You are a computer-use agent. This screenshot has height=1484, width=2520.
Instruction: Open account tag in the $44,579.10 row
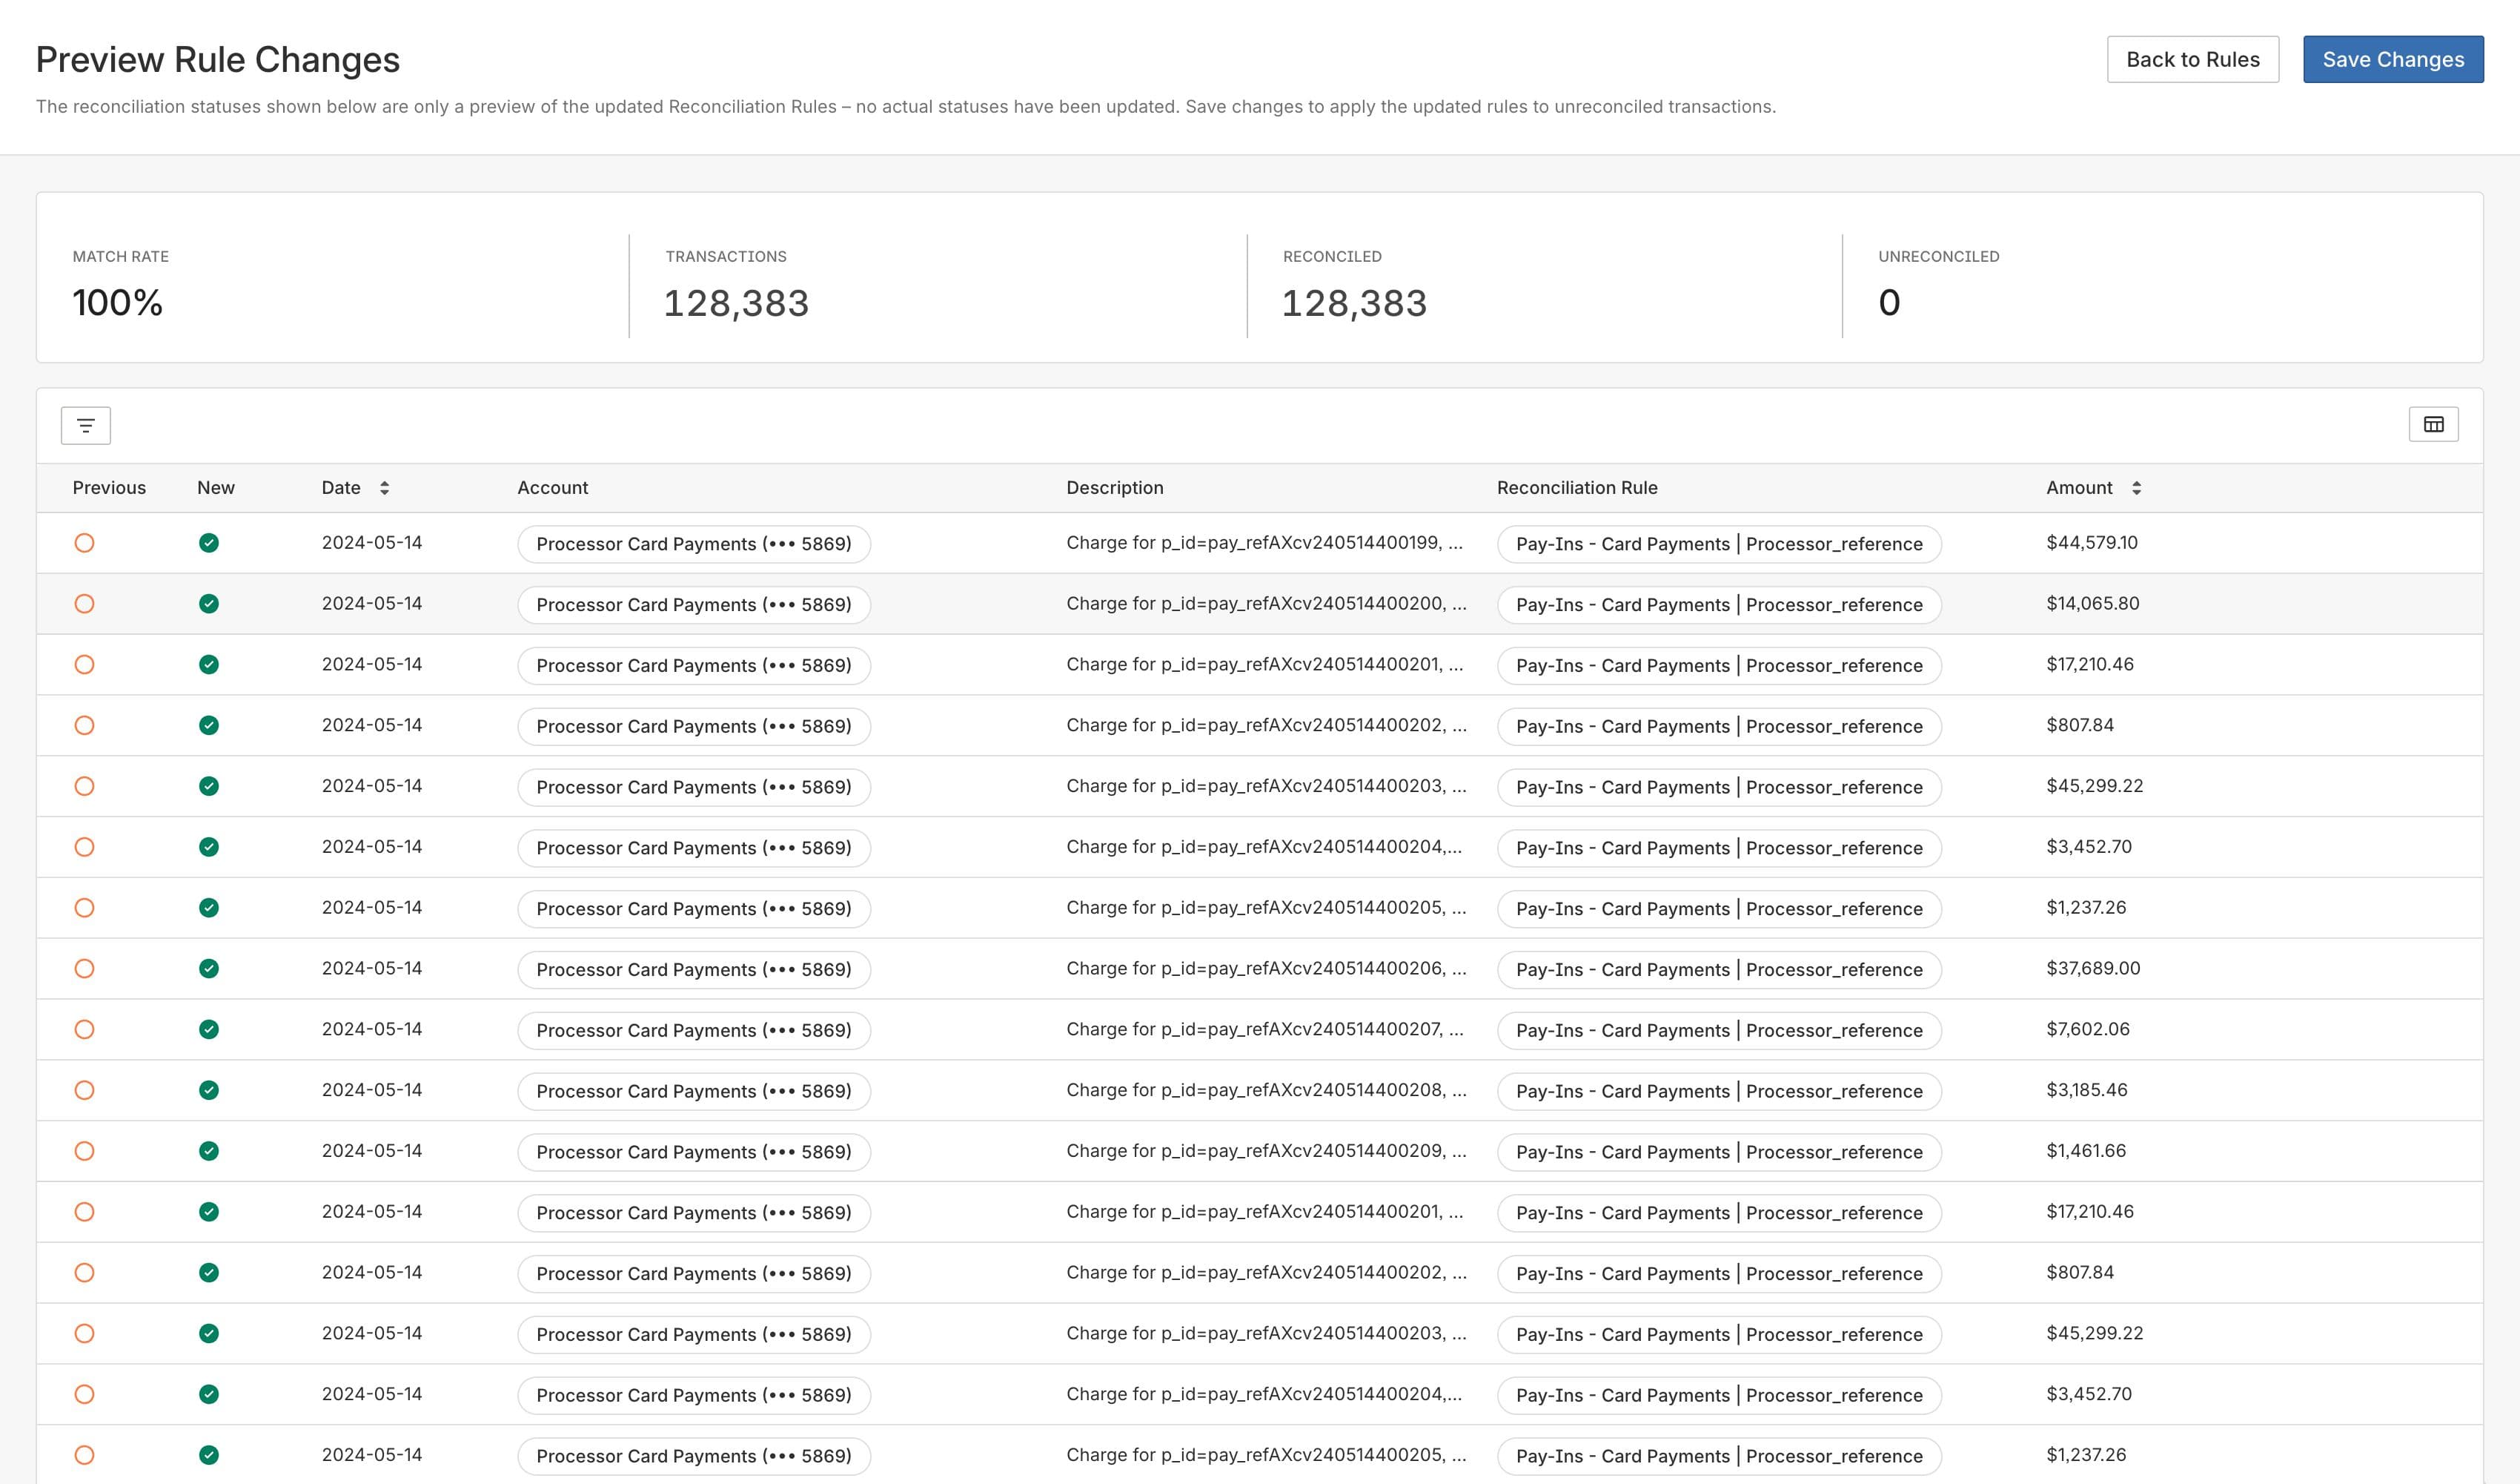[693, 544]
